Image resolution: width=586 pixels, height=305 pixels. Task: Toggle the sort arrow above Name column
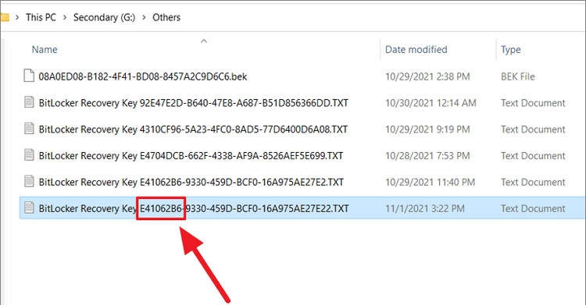204,41
